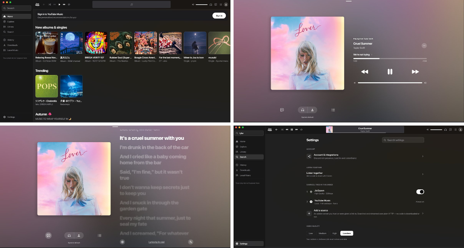Pause playback with the large now playing button

click(x=390, y=71)
